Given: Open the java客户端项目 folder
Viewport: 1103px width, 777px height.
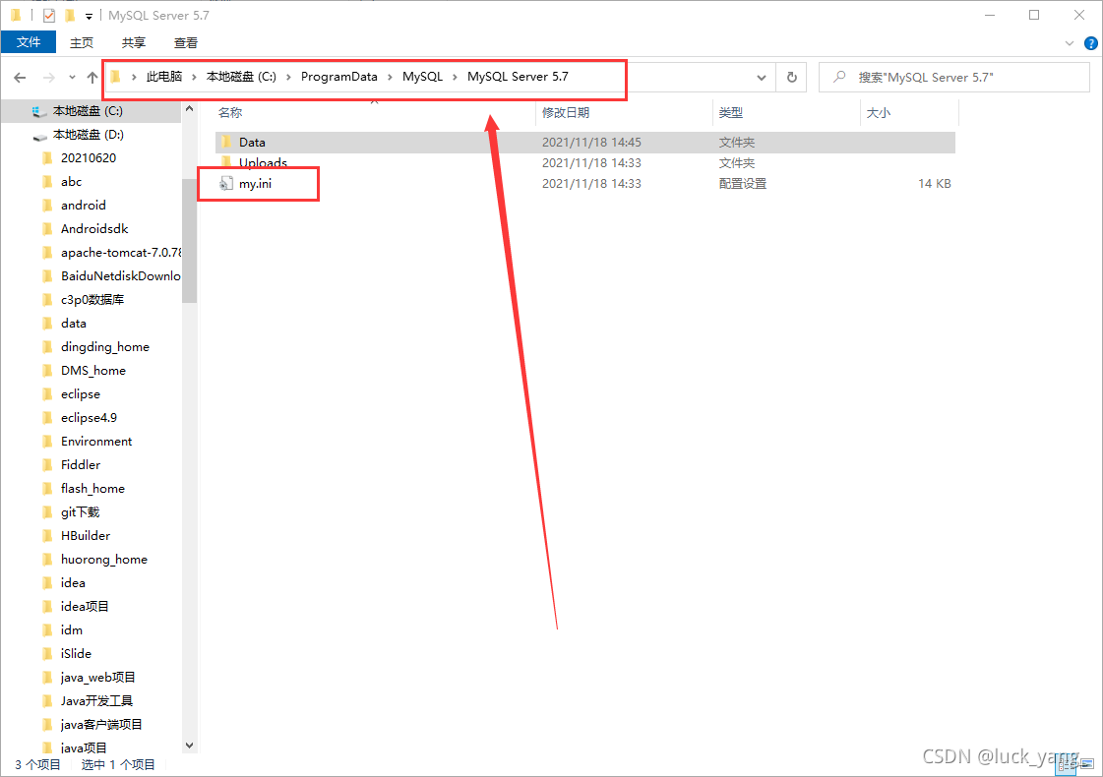Looking at the screenshot, I should pyautogui.click(x=101, y=724).
